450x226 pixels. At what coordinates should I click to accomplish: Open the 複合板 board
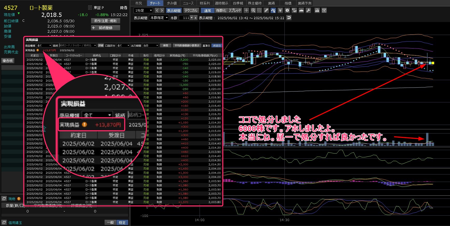click(8, 61)
